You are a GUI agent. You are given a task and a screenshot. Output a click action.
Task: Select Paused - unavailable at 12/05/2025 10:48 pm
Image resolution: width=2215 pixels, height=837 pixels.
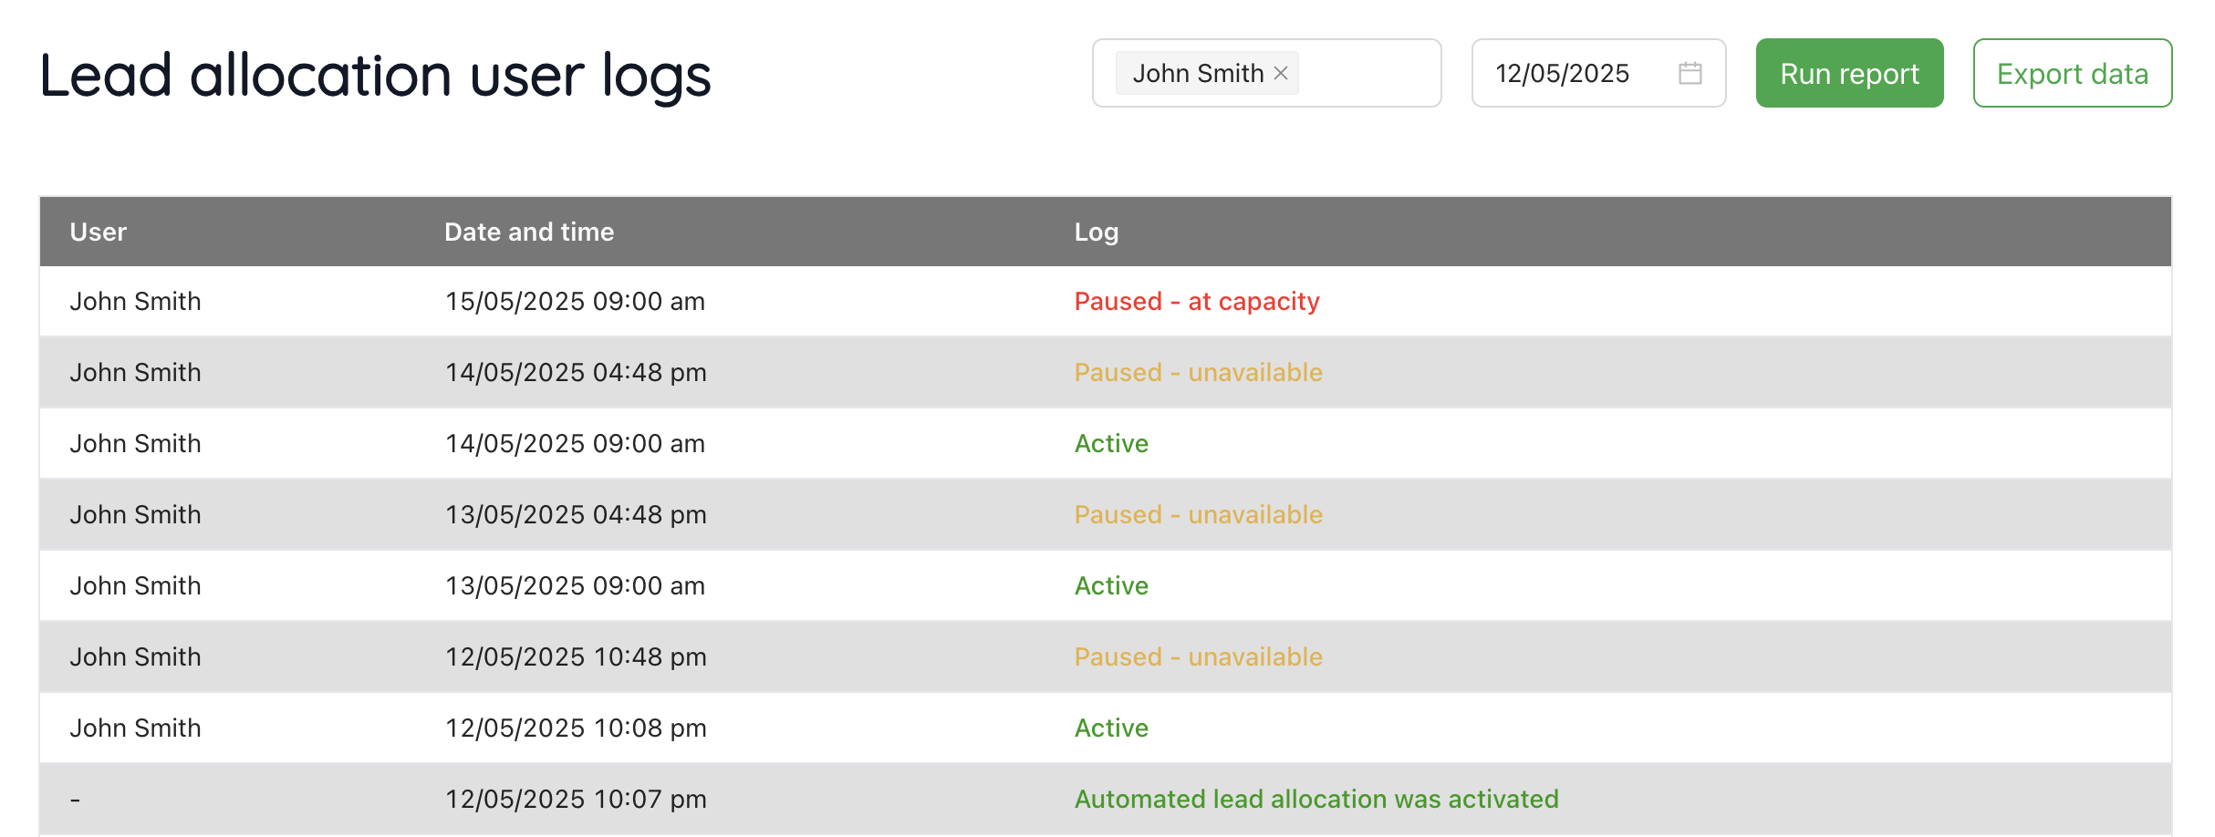point(1198,656)
